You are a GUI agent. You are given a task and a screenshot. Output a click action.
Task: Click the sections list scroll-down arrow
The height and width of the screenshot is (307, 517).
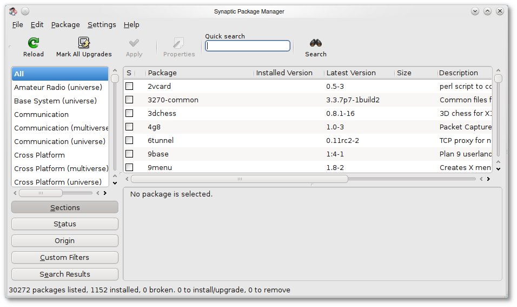point(115,183)
